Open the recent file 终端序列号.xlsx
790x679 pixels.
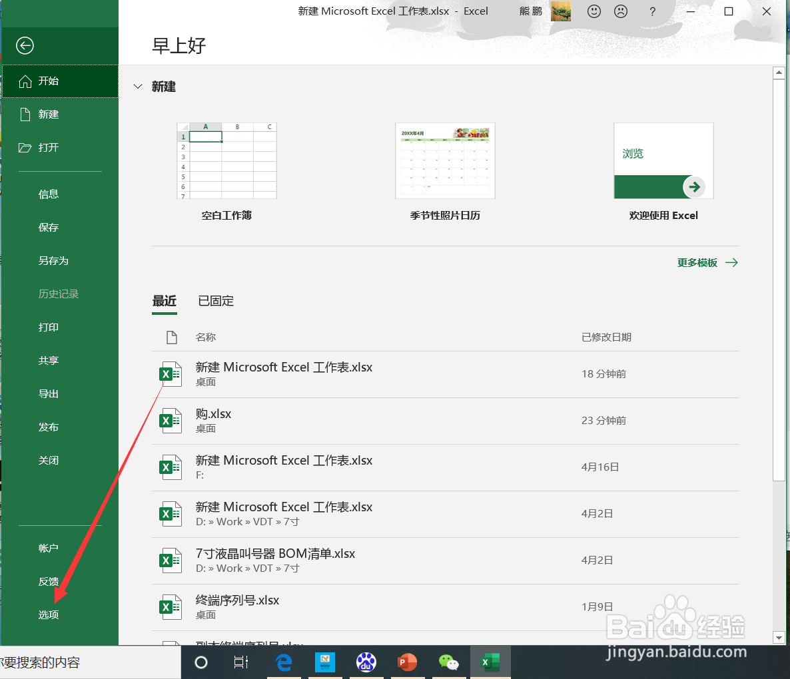click(445, 607)
